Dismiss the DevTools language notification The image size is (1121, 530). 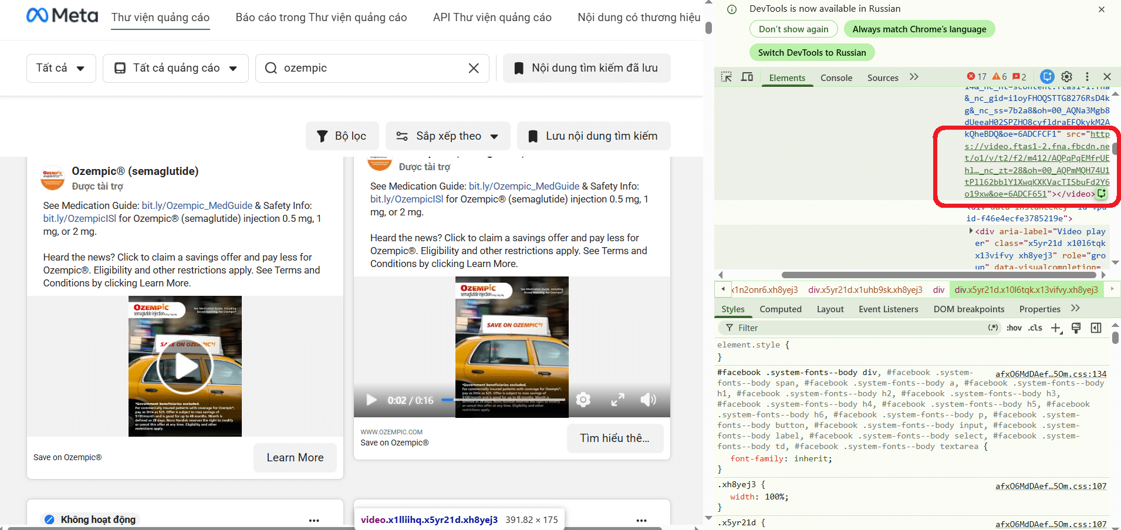(x=1102, y=9)
